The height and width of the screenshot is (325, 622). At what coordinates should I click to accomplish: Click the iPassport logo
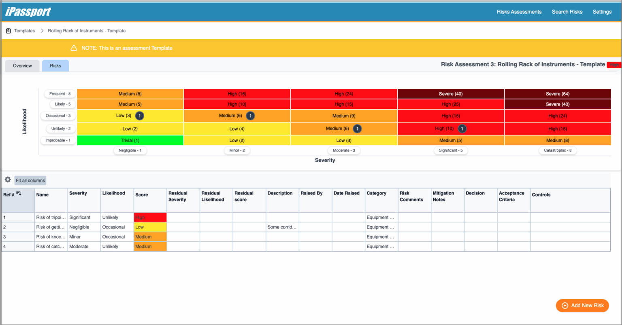(28, 12)
